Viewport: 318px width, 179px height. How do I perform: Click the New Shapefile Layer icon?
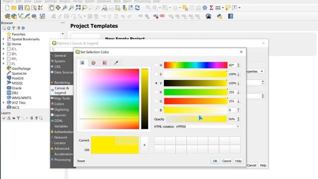[x=21, y=16]
